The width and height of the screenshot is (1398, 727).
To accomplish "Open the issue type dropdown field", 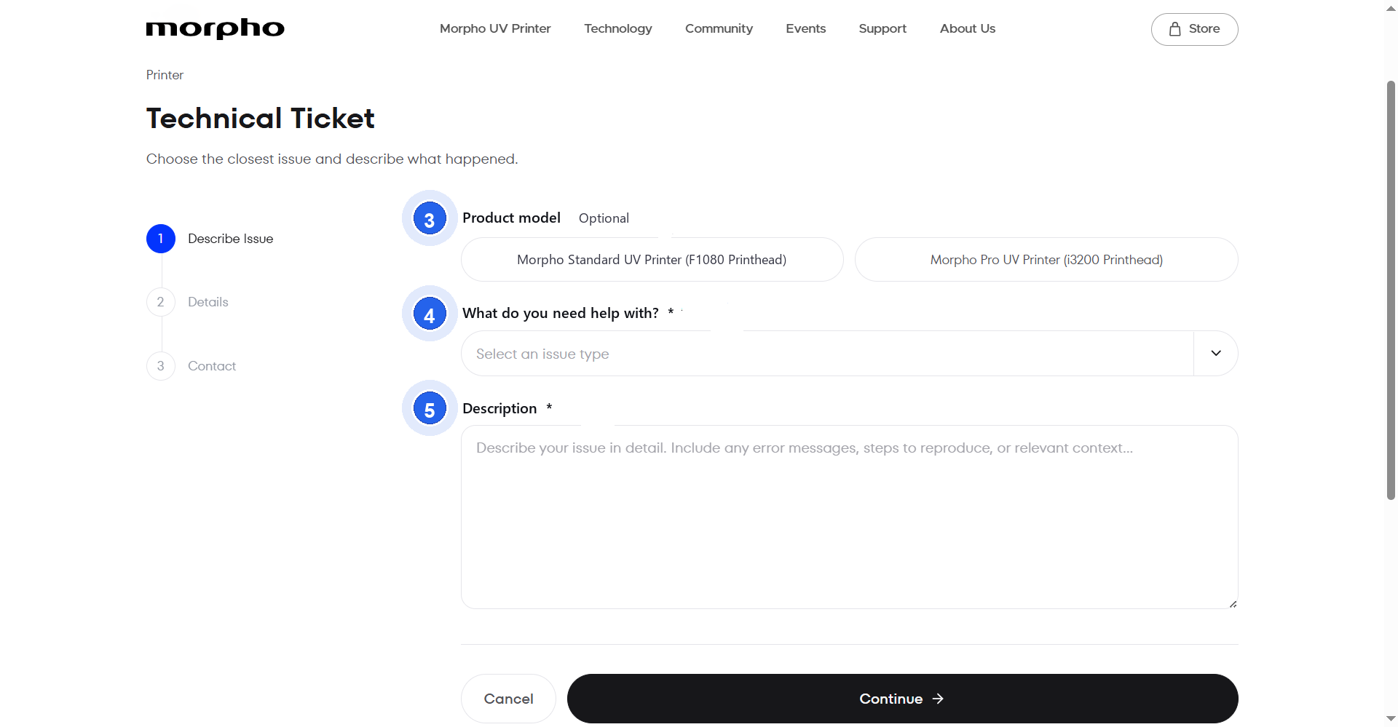I will 849,354.
